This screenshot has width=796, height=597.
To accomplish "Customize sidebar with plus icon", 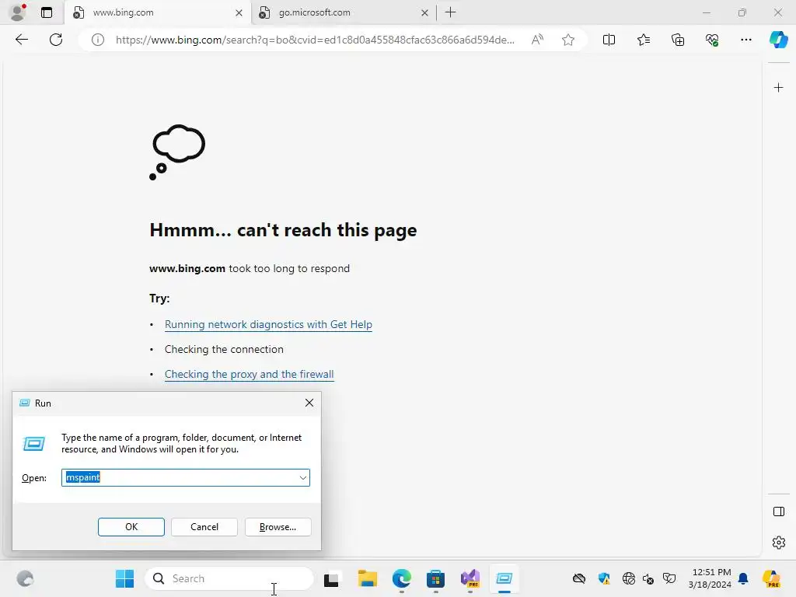I will (x=778, y=88).
